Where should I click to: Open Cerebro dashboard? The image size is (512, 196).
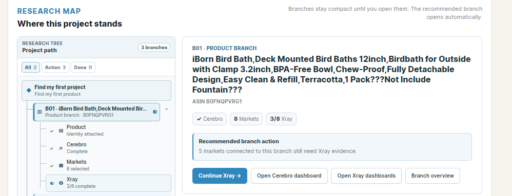pos(289,176)
